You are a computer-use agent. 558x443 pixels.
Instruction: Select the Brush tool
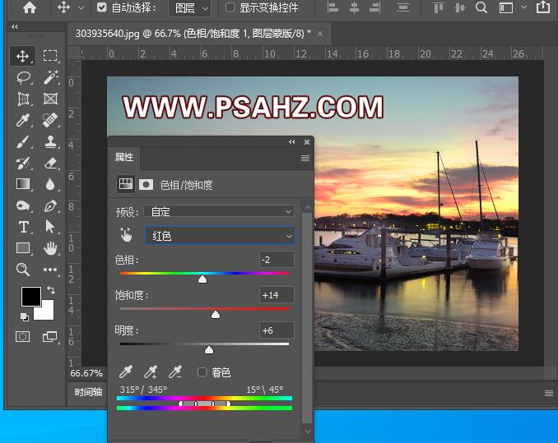[23, 141]
